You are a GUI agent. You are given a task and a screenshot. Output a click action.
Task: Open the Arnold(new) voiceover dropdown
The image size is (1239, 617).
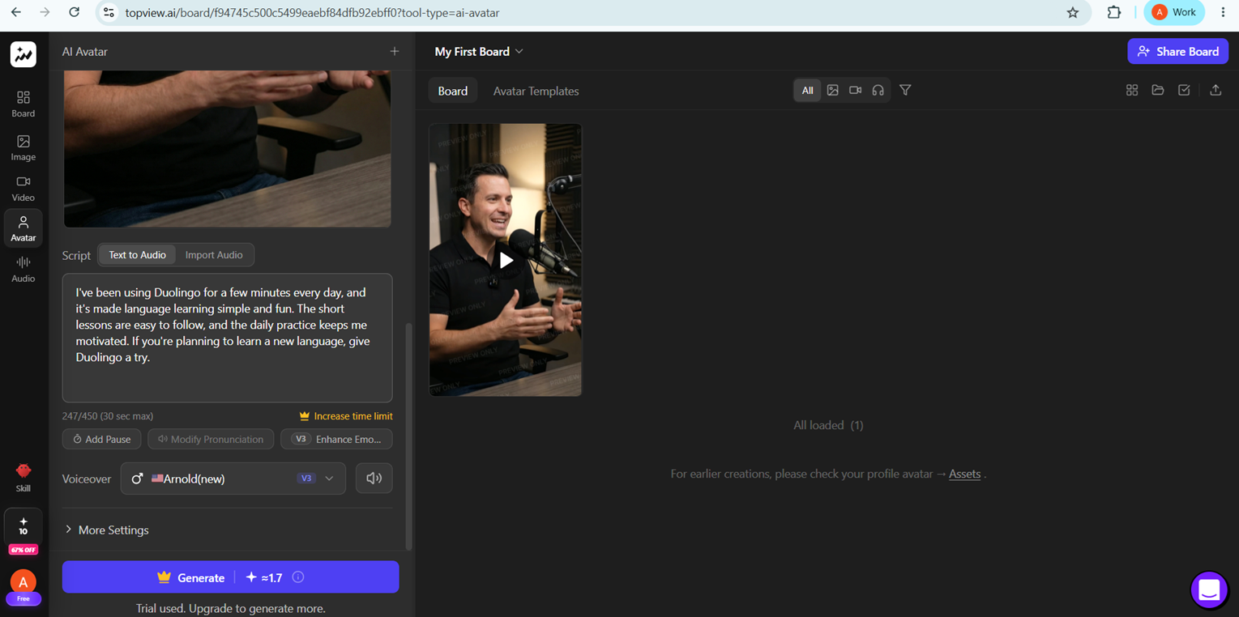click(233, 479)
